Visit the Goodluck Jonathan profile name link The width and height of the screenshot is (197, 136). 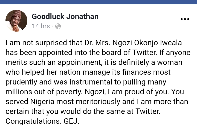coord(65,16)
